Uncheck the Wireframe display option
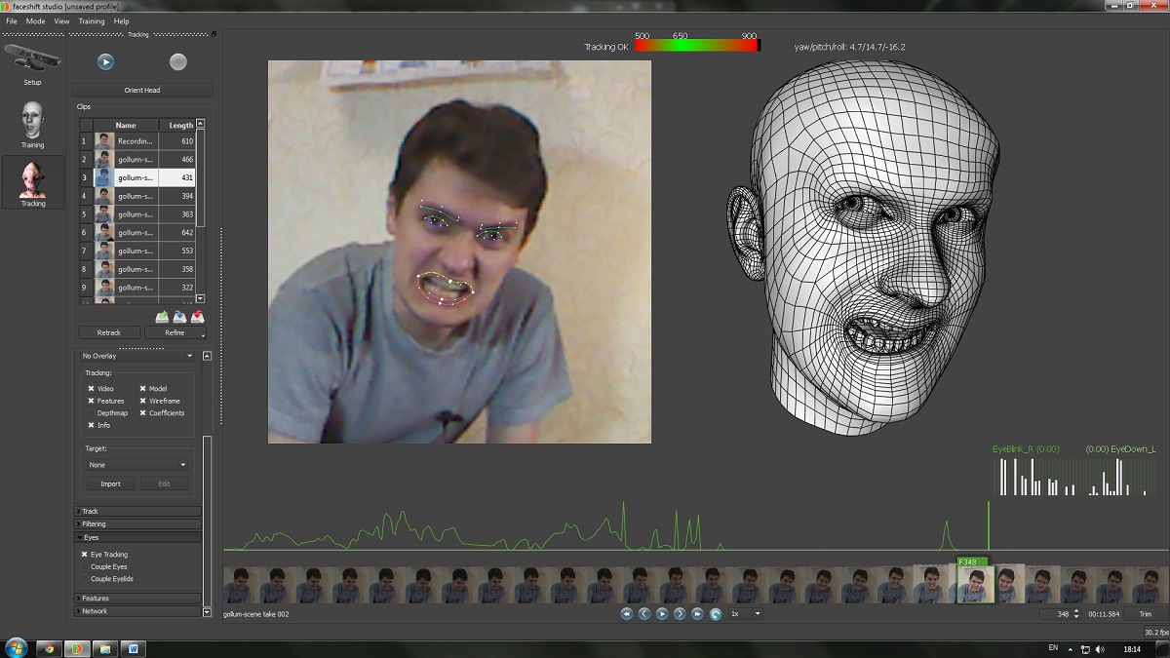Image resolution: width=1170 pixels, height=658 pixels. pos(142,401)
